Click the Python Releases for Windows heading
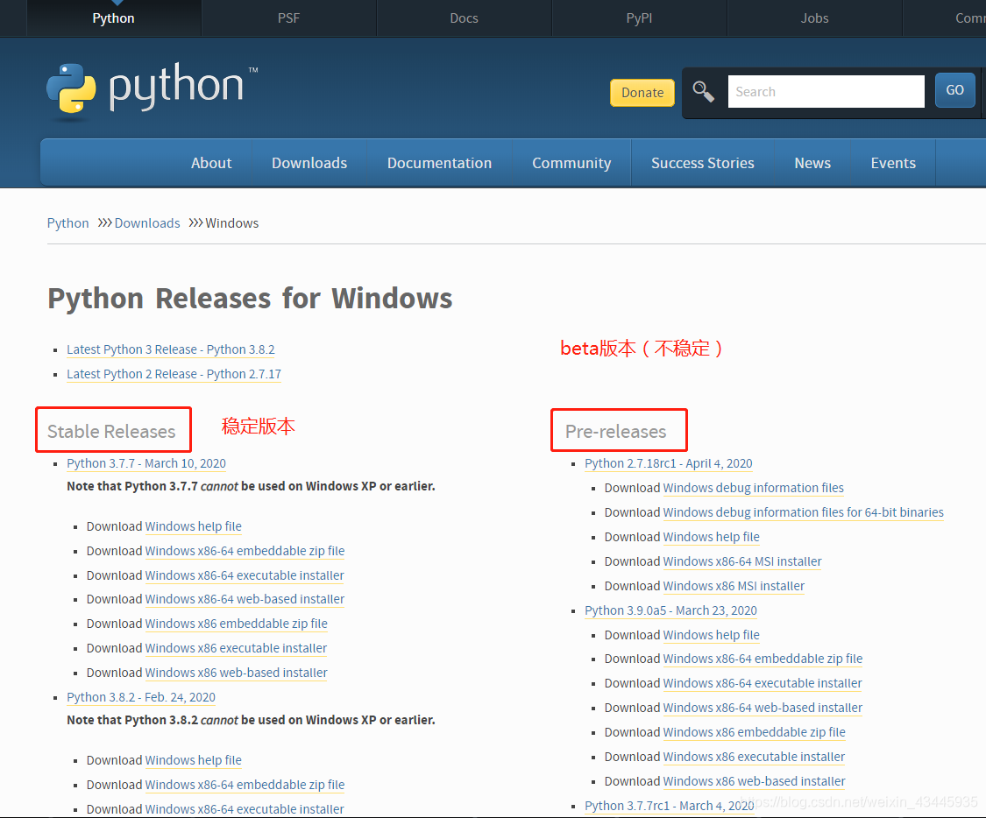This screenshot has height=818, width=986. (x=250, y=298)
